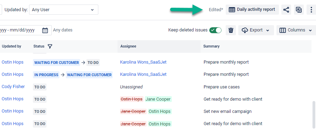
Task: Select the WAITING FOR CUSTOMER status badge in first row
Action: pyautogui.click(x=56, y=63)
